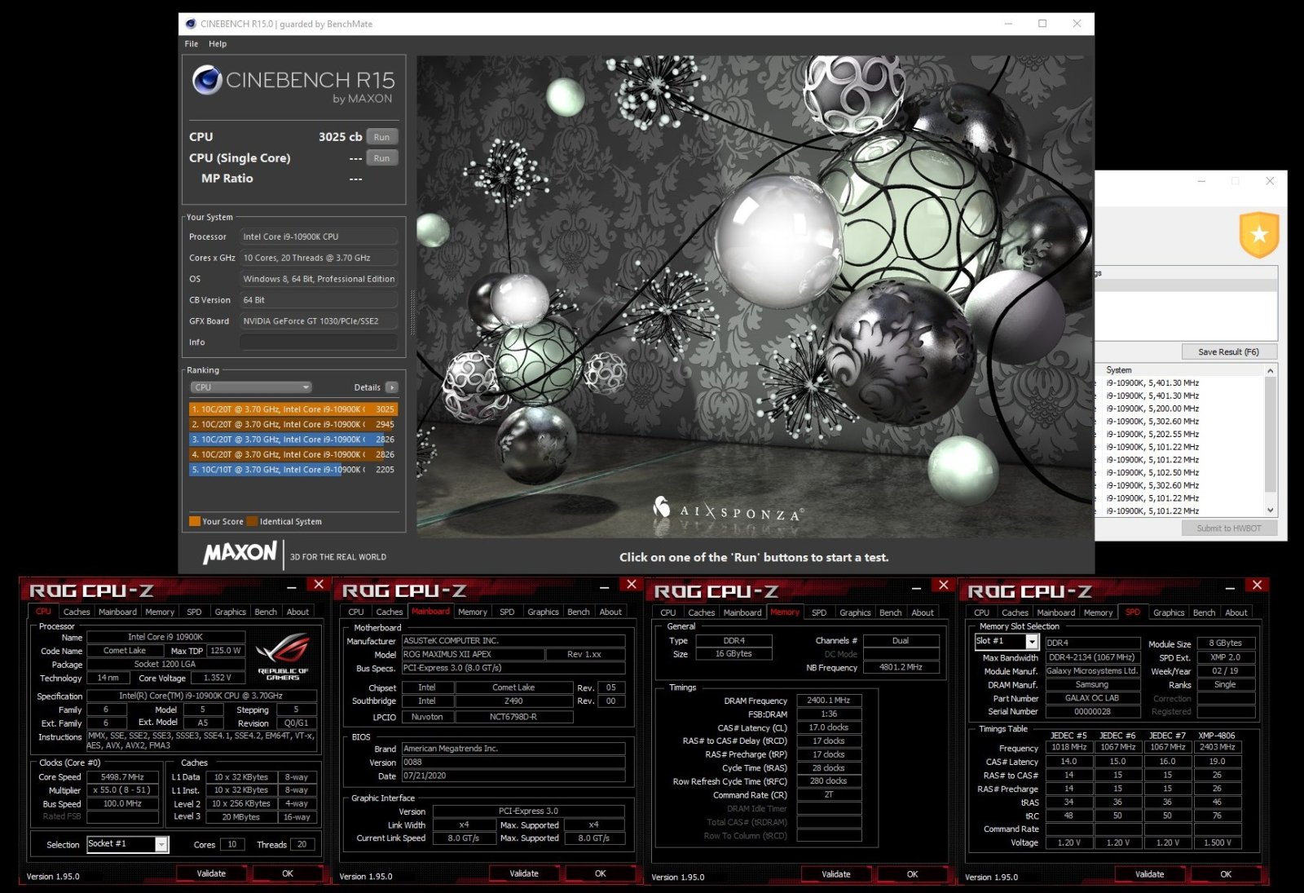This screenshot has height=893, width=1304.
Task: Click the NB Frequency value 4801.2 MHz
Action: tap(901, 667)
